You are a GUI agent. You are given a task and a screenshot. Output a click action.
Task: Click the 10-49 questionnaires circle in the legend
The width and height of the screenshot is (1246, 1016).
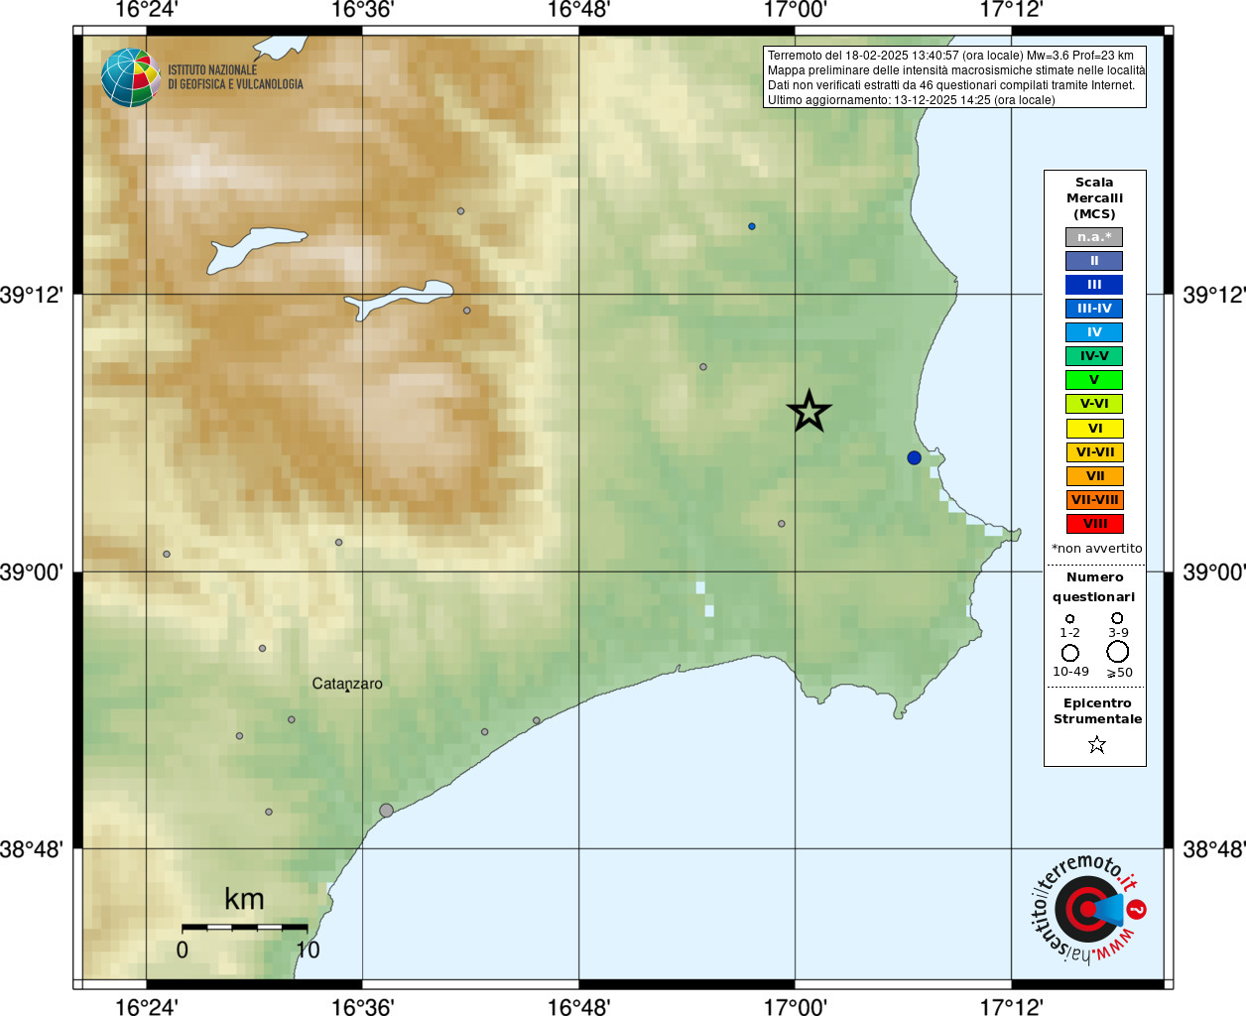coord(1069,653)
